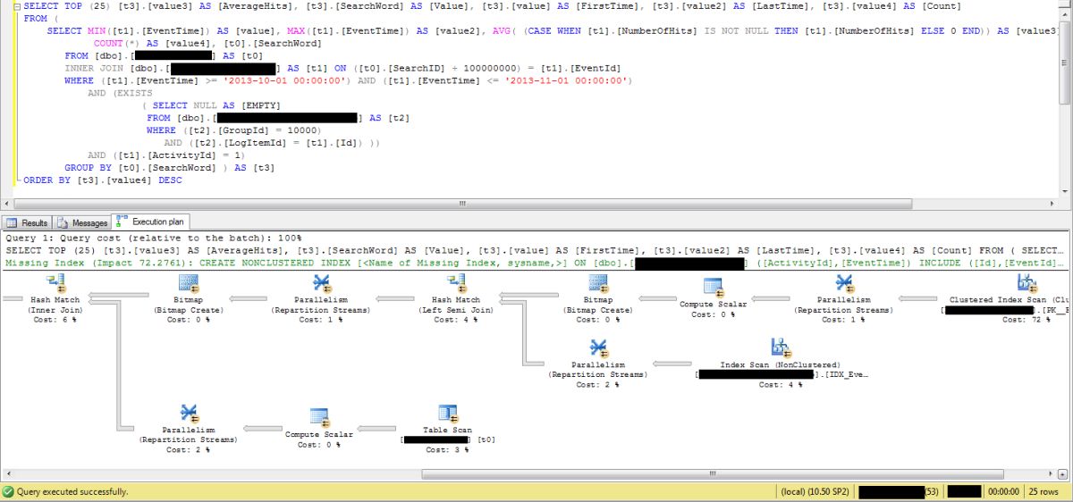Screen dimensions: 1073x502
Task: Click the 'COUNT(*) AS [value4]' expression
Action: click(151, 43)
